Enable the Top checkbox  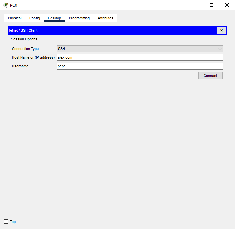(x=6, y=222)
